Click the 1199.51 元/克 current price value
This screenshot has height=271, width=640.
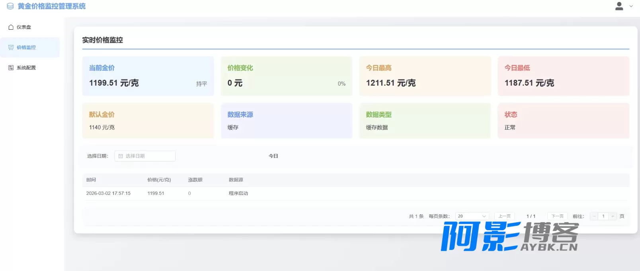pos(114,83)
